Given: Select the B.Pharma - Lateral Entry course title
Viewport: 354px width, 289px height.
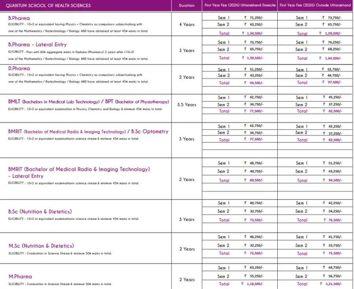Looking at the screenshot, I should pos(37,45).
